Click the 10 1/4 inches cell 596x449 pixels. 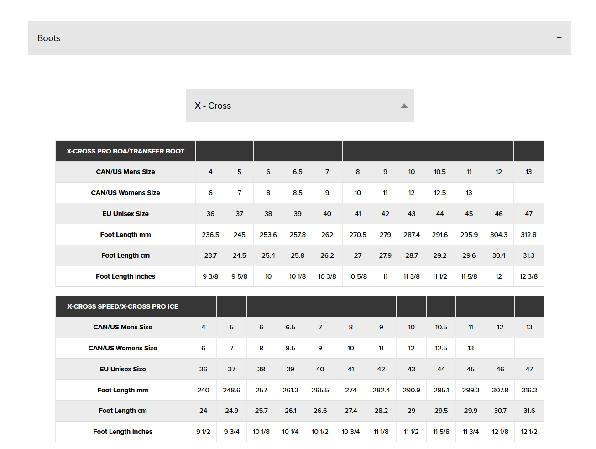(290, 432)
